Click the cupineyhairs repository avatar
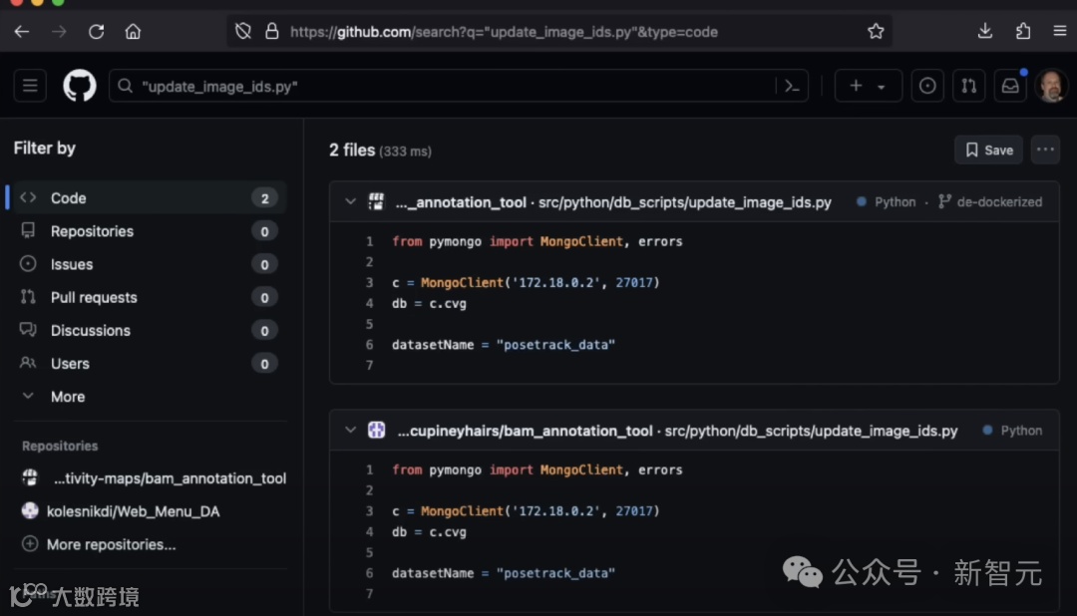 tap(376, 431)
